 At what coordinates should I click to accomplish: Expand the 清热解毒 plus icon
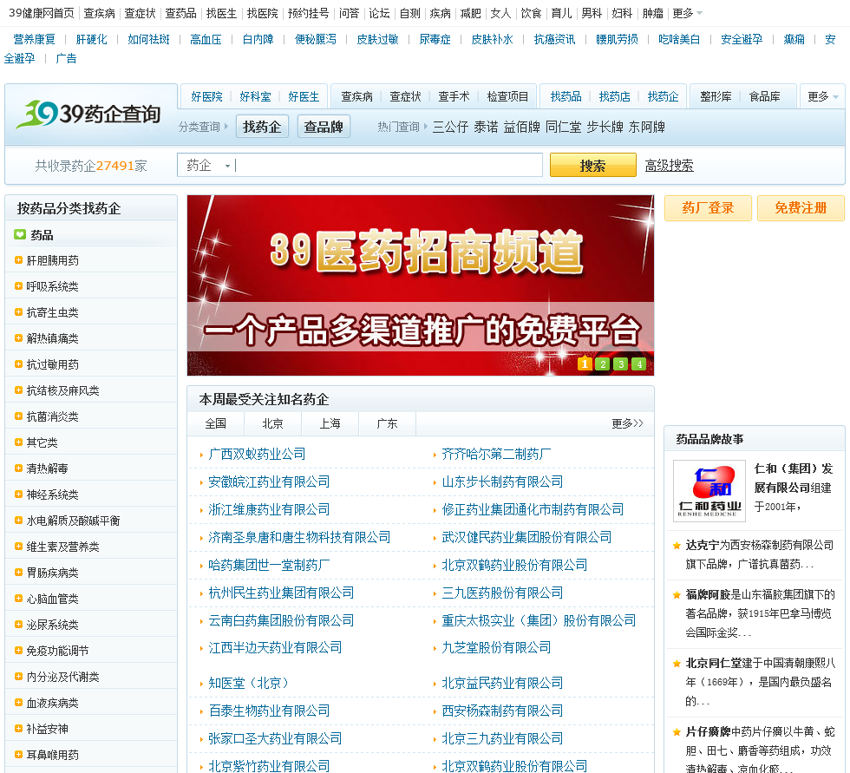click(x=18, y=468)
